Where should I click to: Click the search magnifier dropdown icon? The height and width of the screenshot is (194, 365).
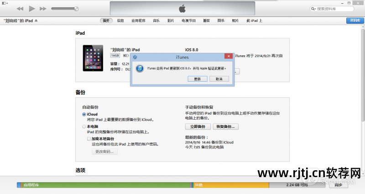(313, 9)
